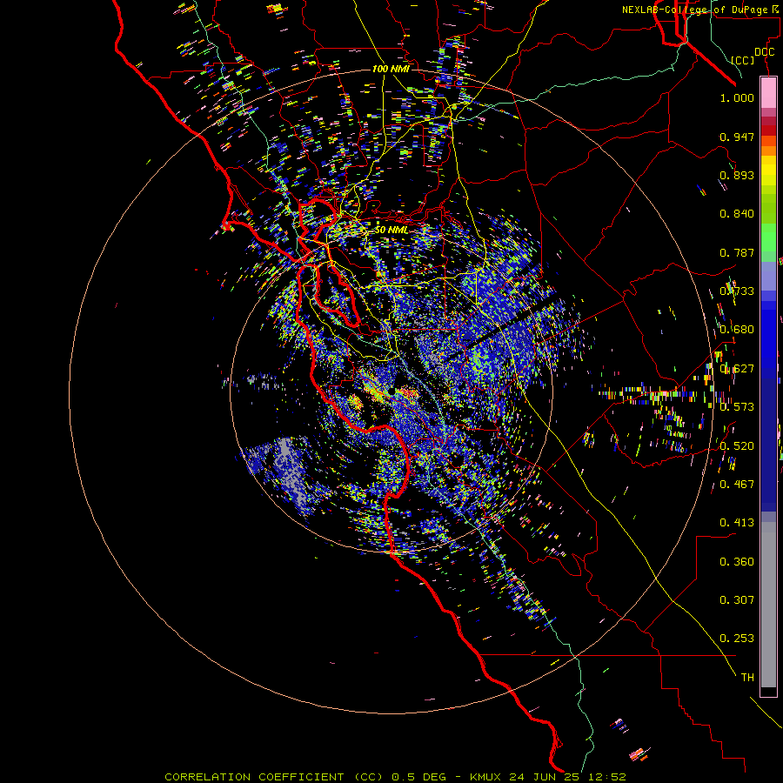Click the pink segment of the color bar
The image size is (783, 783).
(x=768, y=93)
